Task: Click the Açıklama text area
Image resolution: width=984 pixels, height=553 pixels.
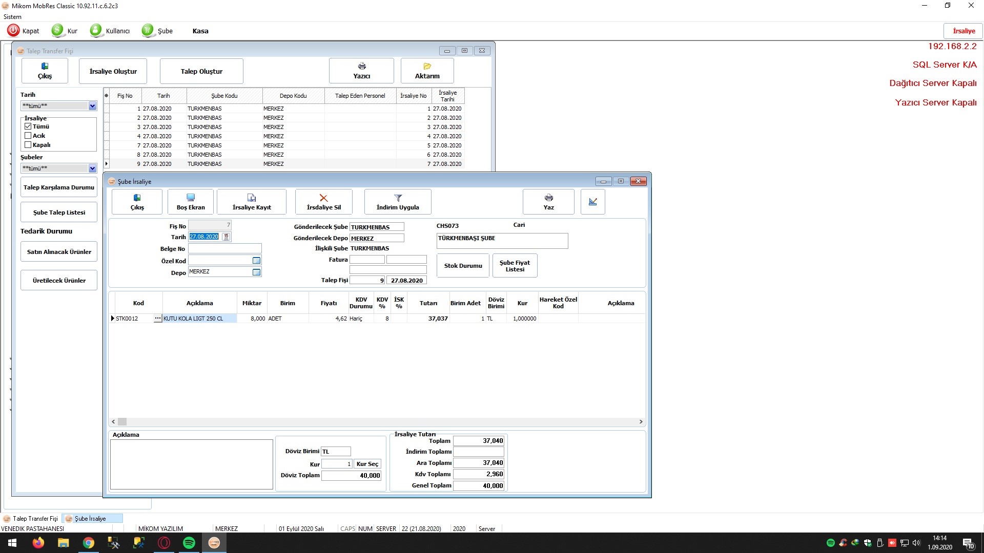Action: pos(191,464)
